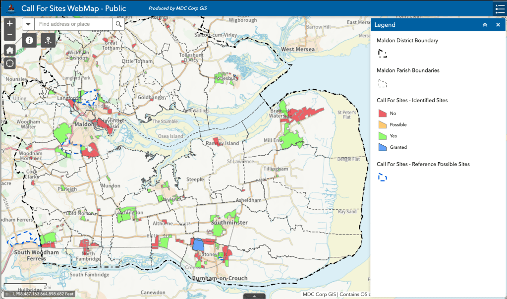Click the MDC Corp GIS attribution text

319,294
